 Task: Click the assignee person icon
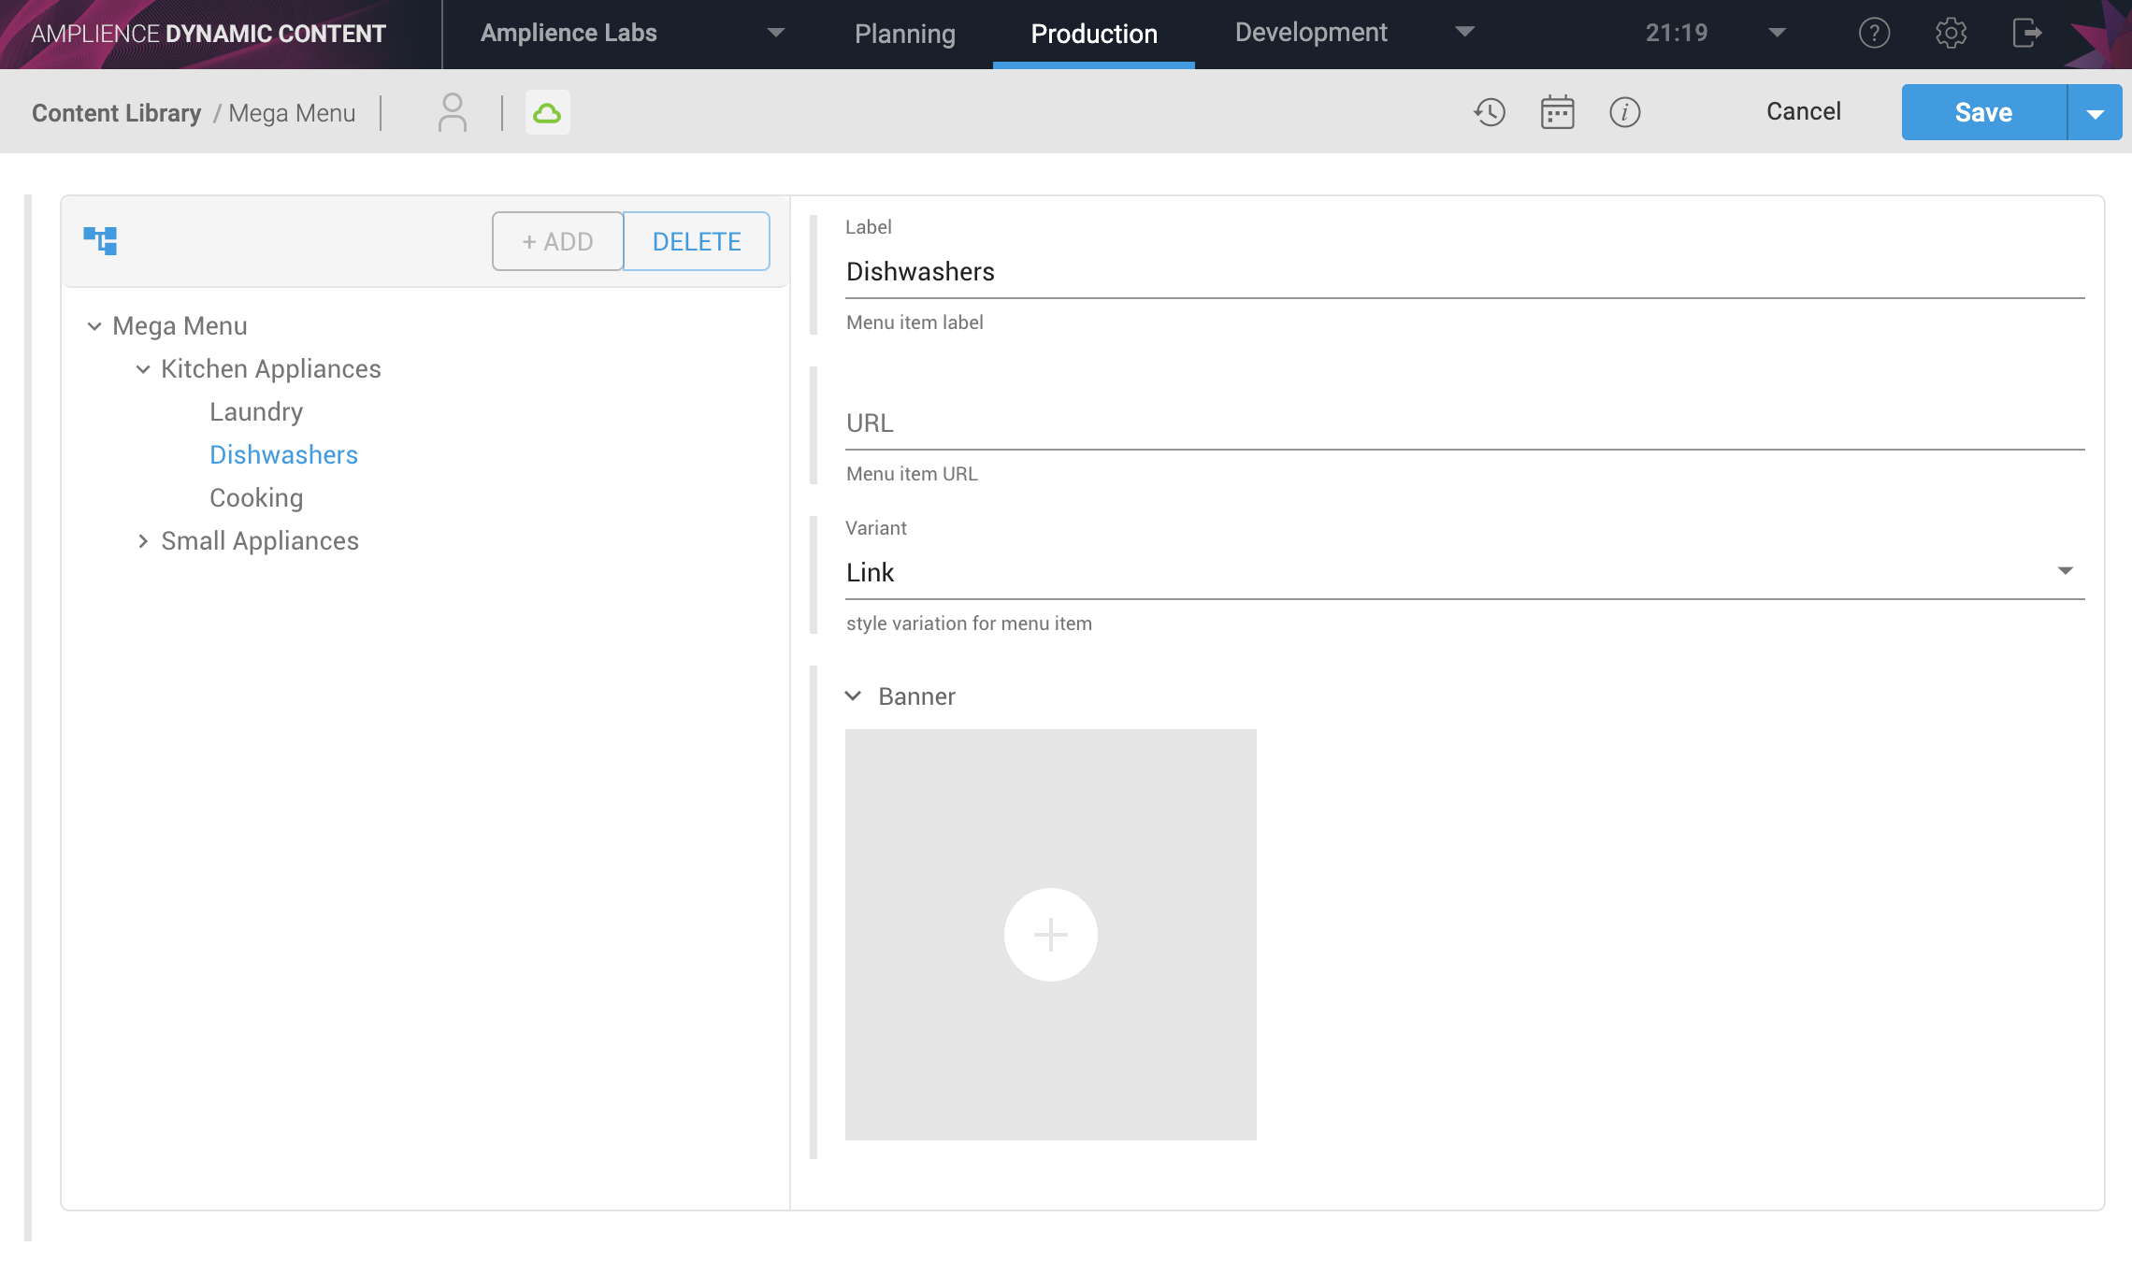452,112
